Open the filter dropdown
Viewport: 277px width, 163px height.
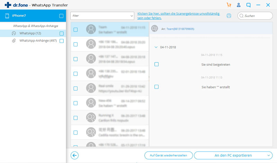point(102,16)
